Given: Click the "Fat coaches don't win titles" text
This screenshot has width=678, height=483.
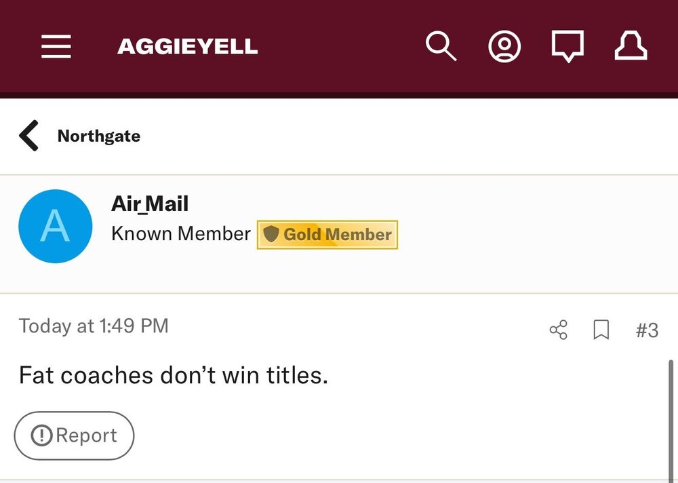Looking at the screenshot, I should click(174, 375).
